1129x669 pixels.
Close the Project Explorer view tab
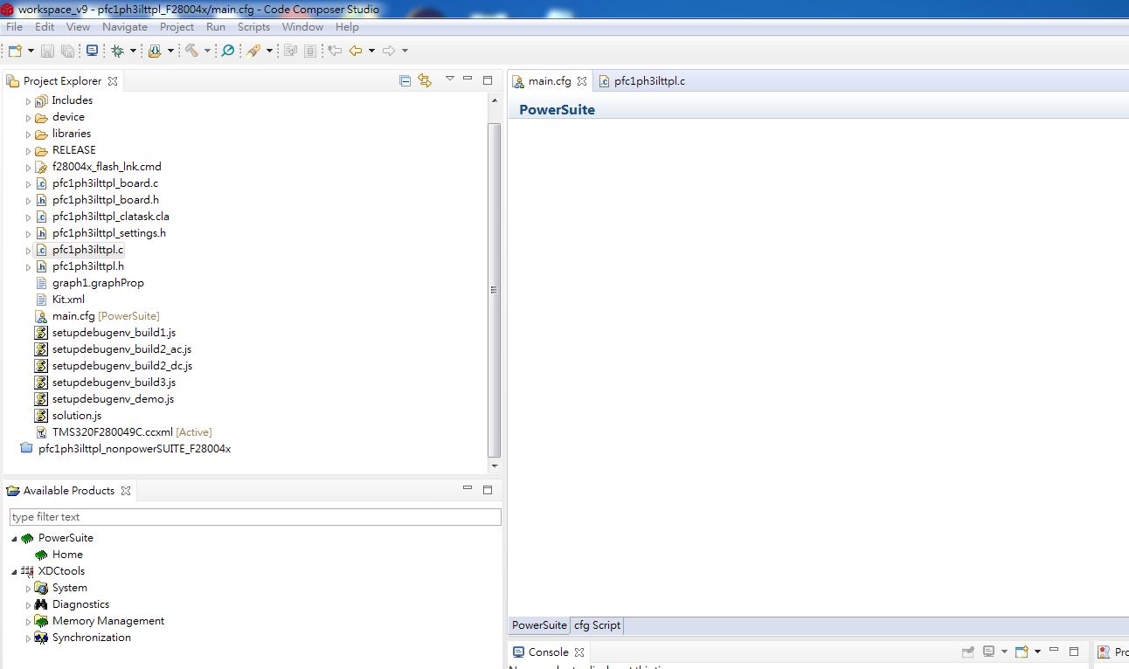pyautogui.click(x=112, y=81)
